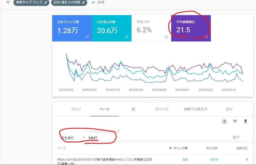
Task: Open the filter list icon at top left
Action: [x=8, y=2]
